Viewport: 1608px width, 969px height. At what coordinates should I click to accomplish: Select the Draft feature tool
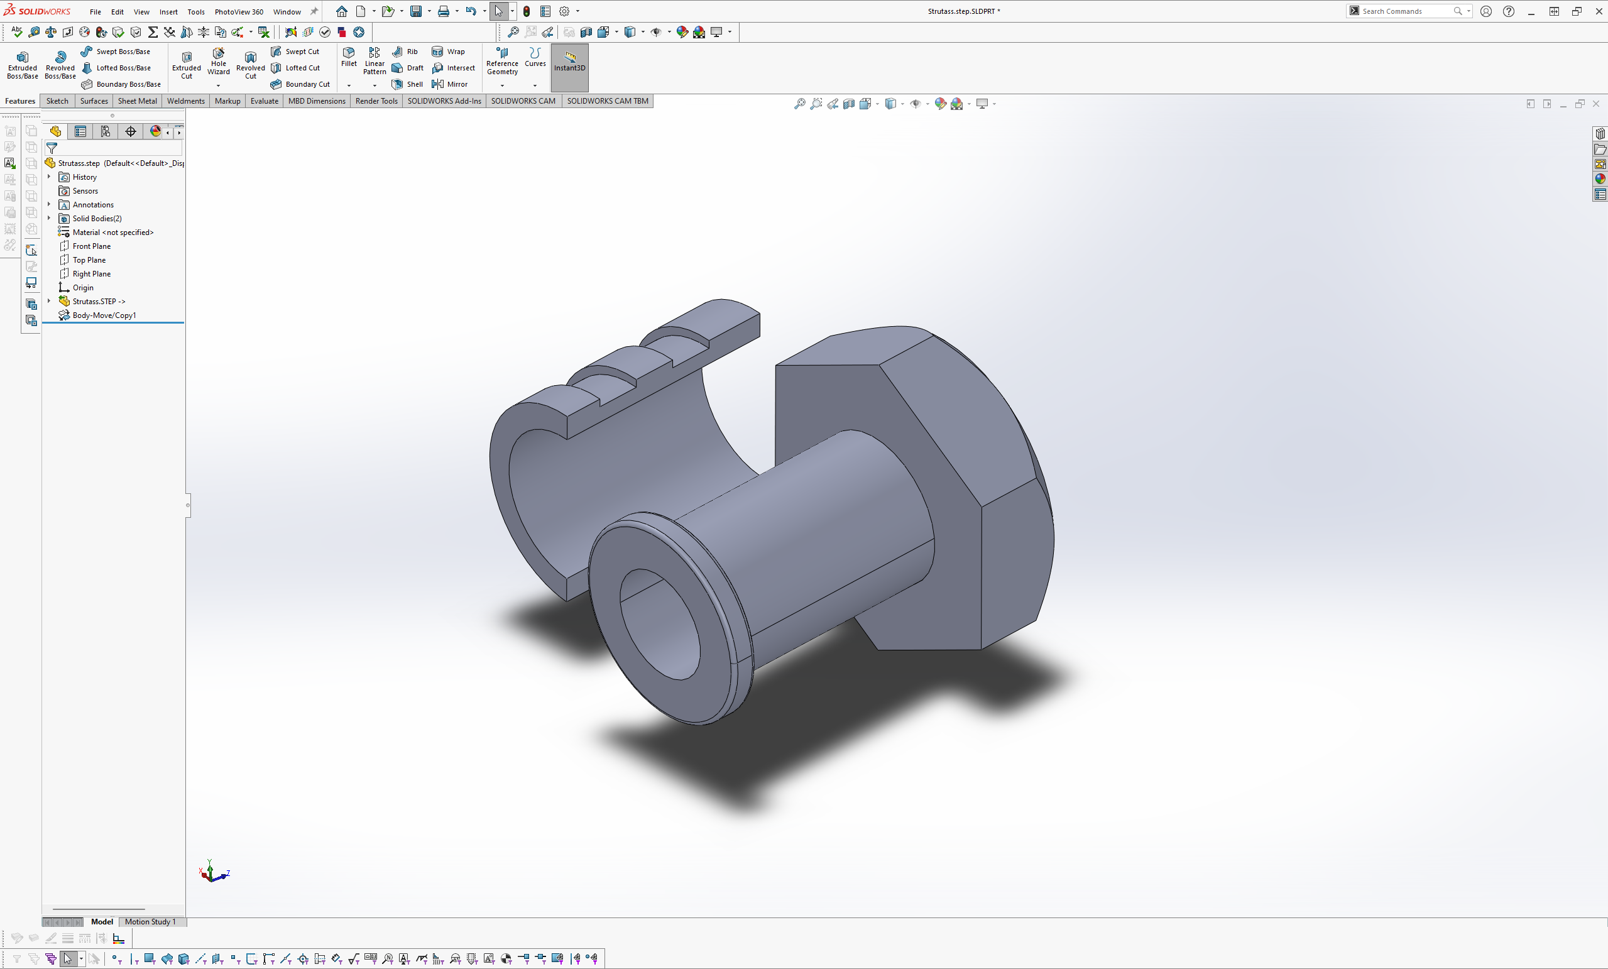click(408, 68)
